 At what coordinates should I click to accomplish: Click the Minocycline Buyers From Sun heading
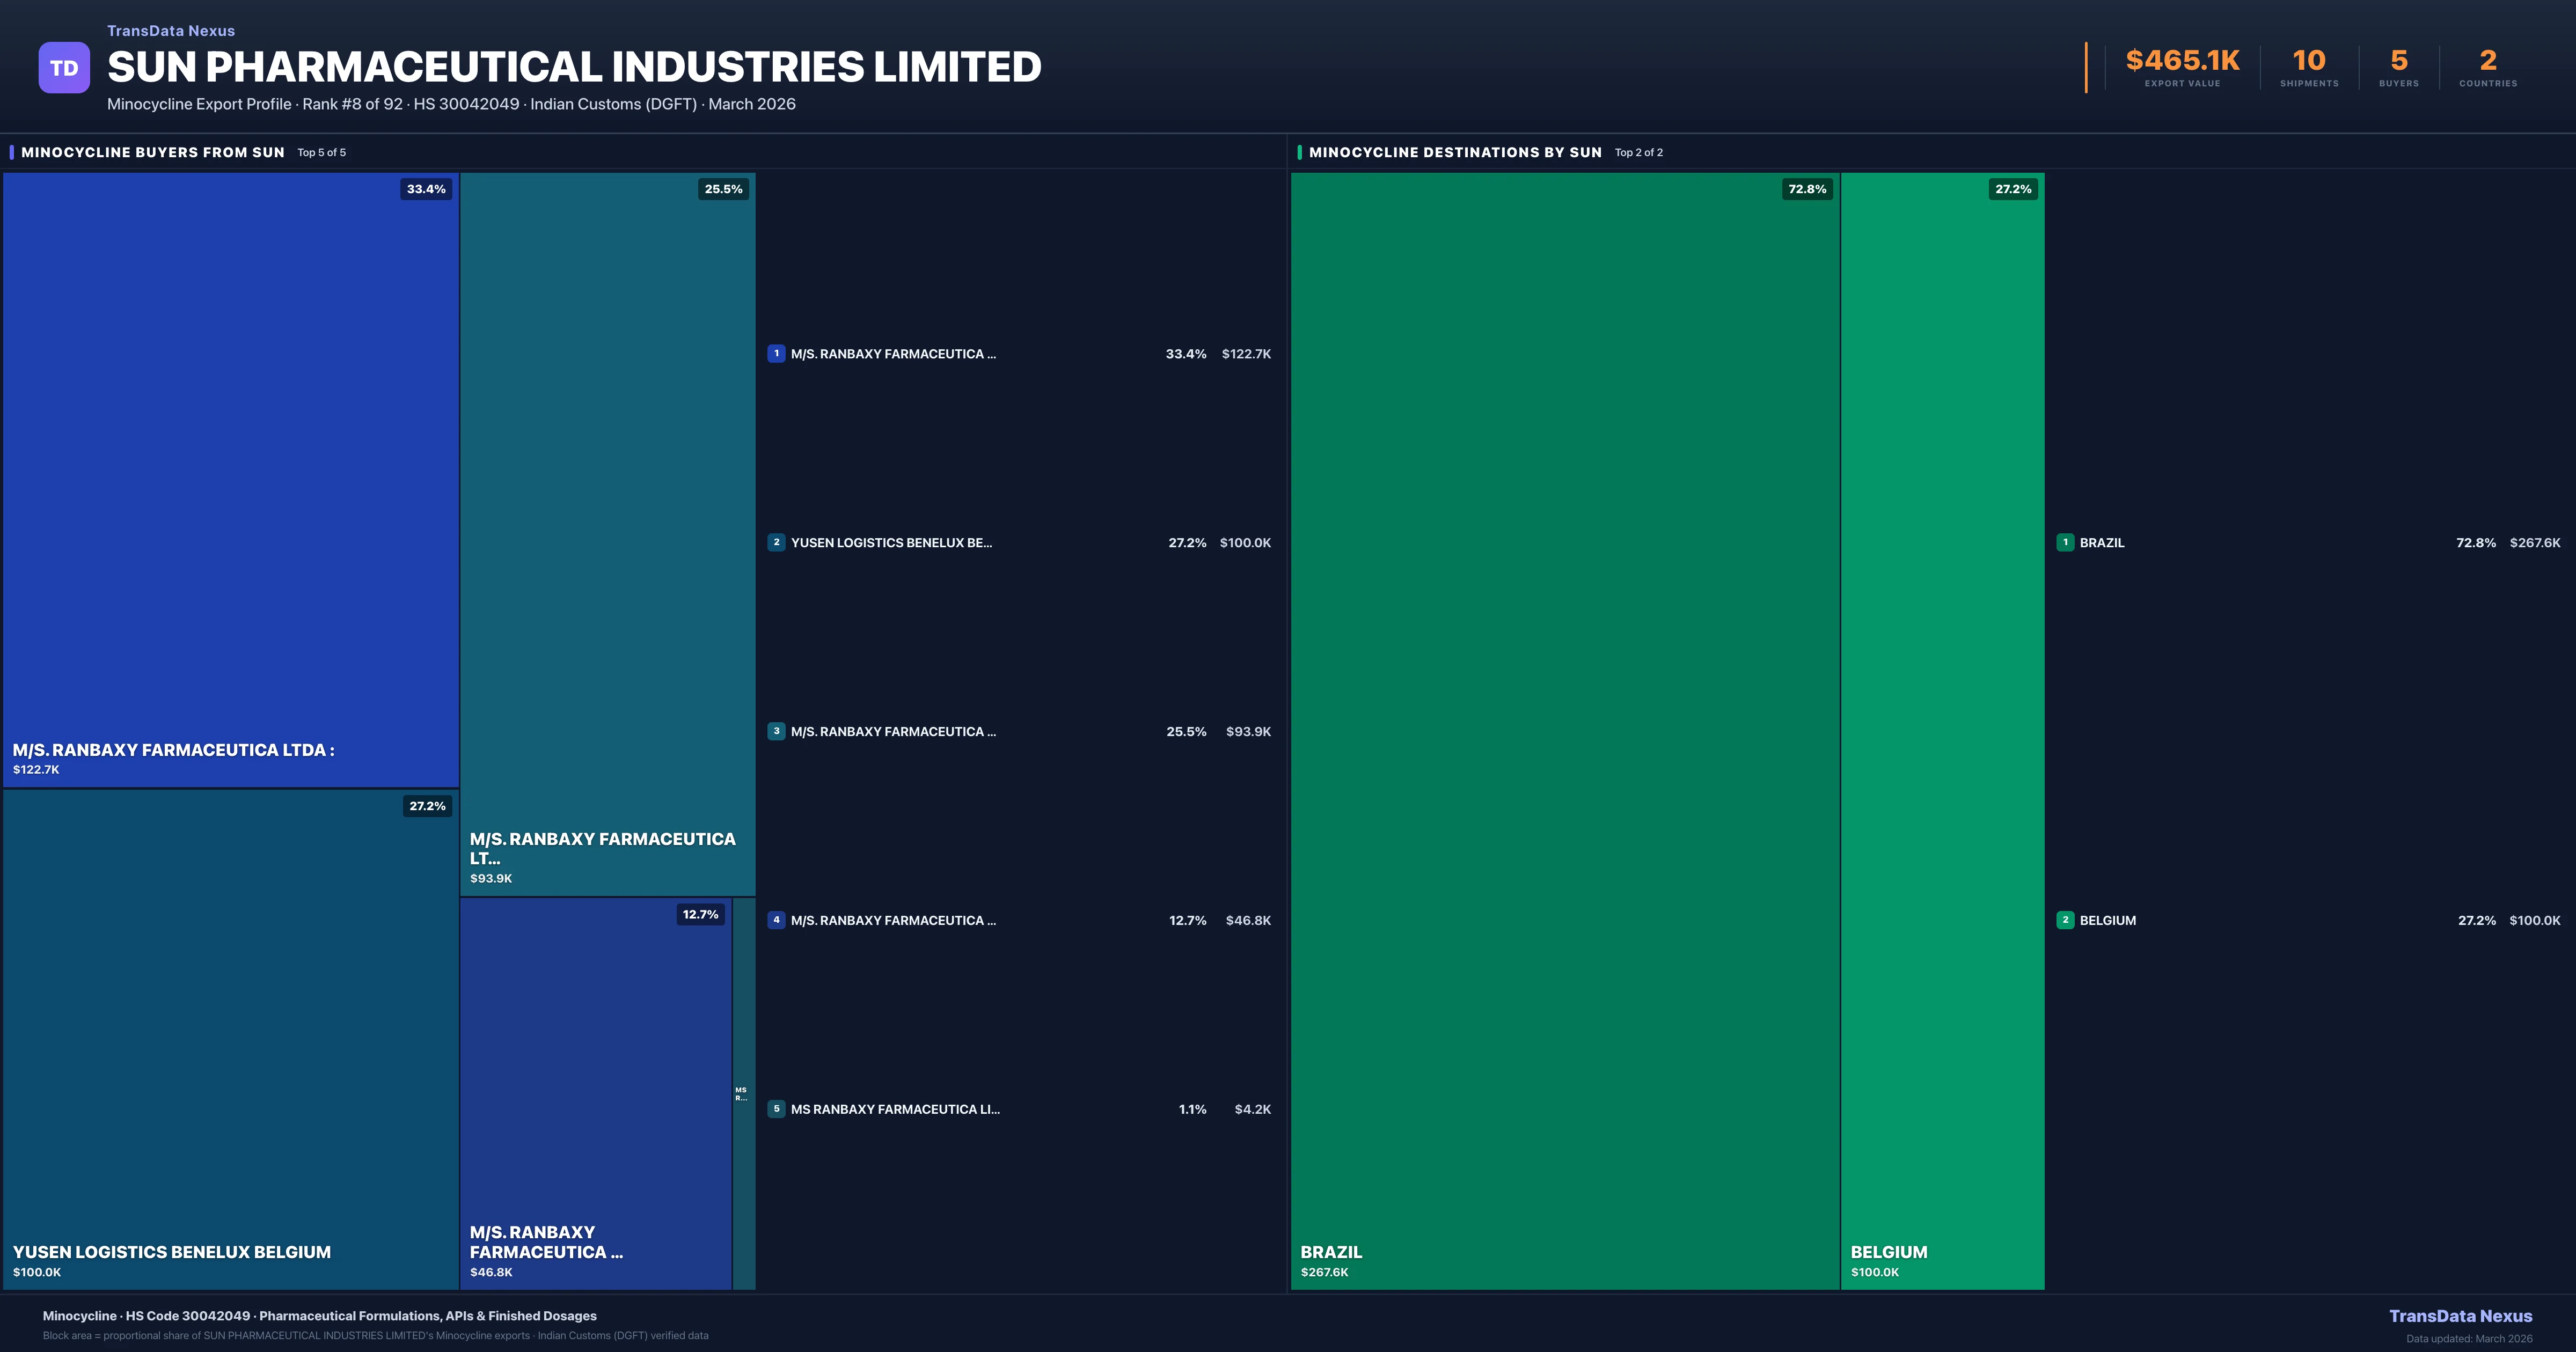click(x=153, y=152)
